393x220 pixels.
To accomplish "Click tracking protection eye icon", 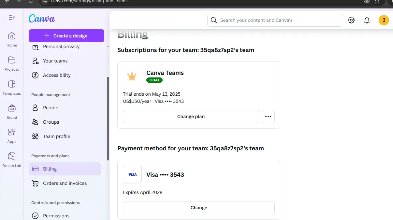I will point(367,1).
